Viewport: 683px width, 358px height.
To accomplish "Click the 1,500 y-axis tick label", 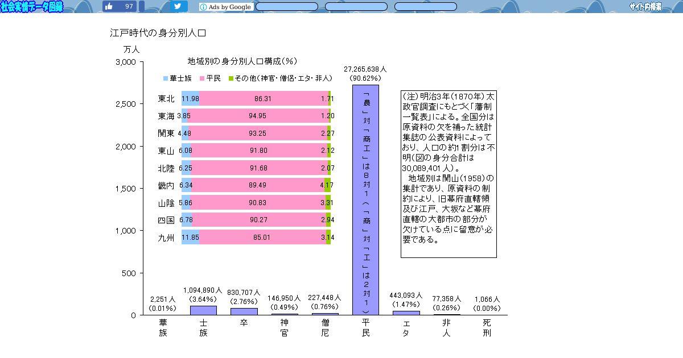I will tap(125, 188).
